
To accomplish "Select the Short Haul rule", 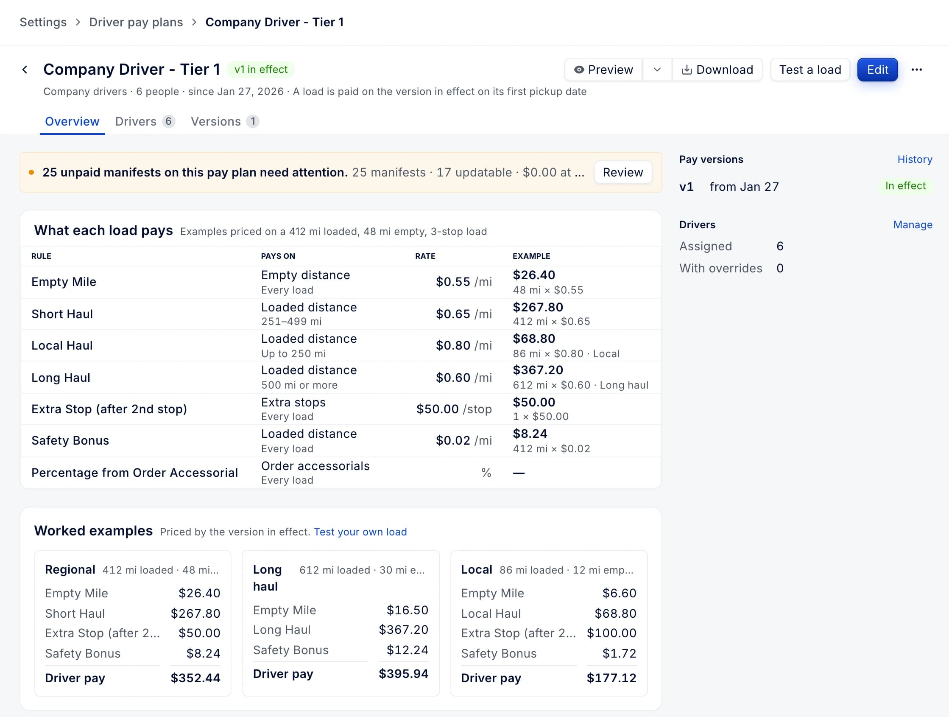I will tap(341, 314).
